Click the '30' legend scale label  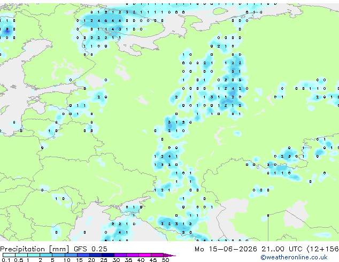click(116, 260)
